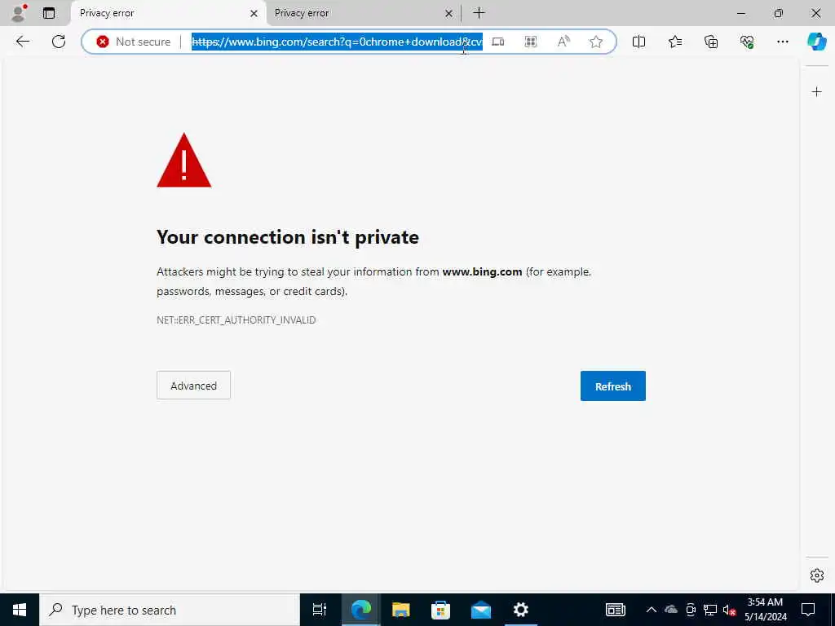This screenshot has height=626, width=835.
Task: Open the Edge profile icon
Action: [19, 13]
